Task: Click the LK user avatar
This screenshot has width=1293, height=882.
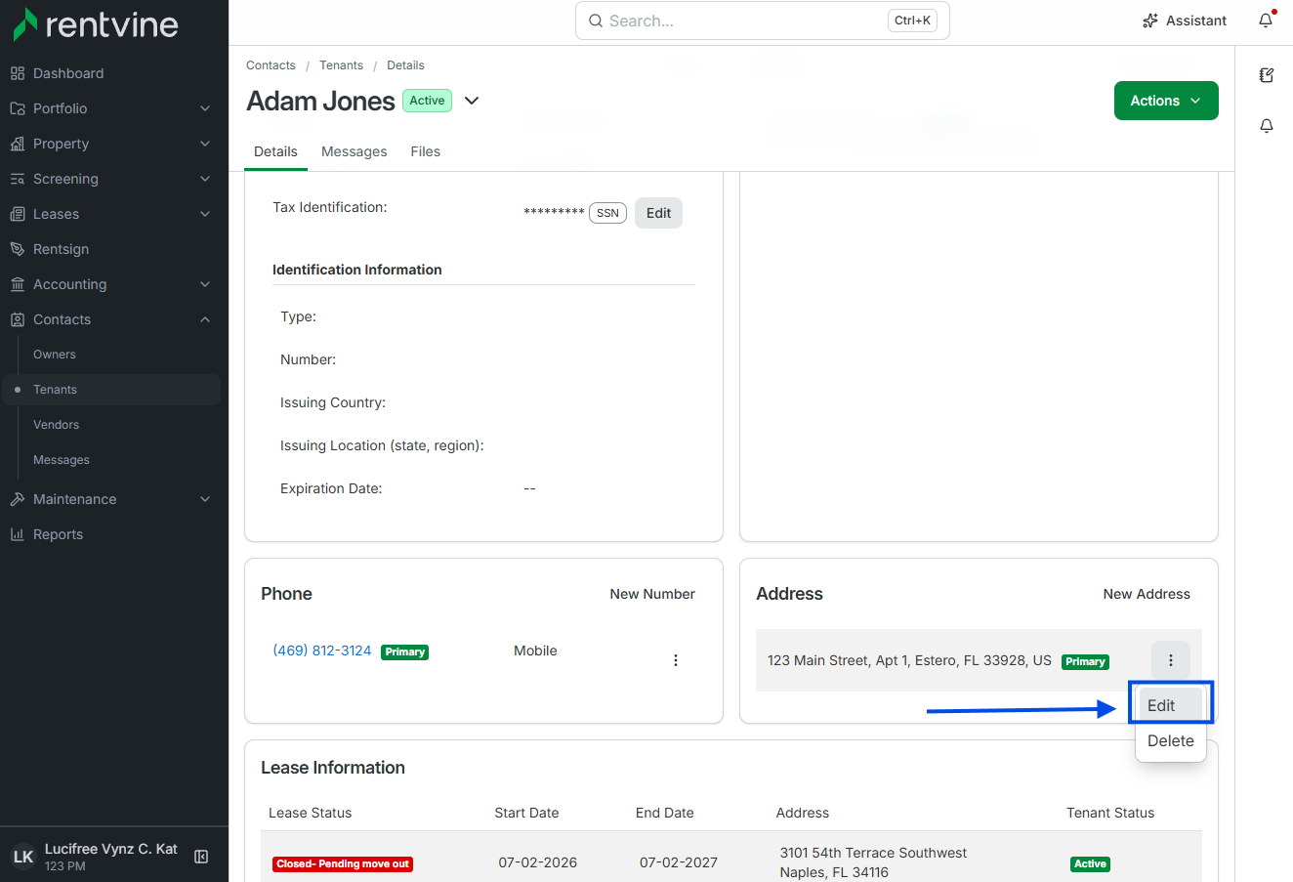Action: [x=23, y=857]
